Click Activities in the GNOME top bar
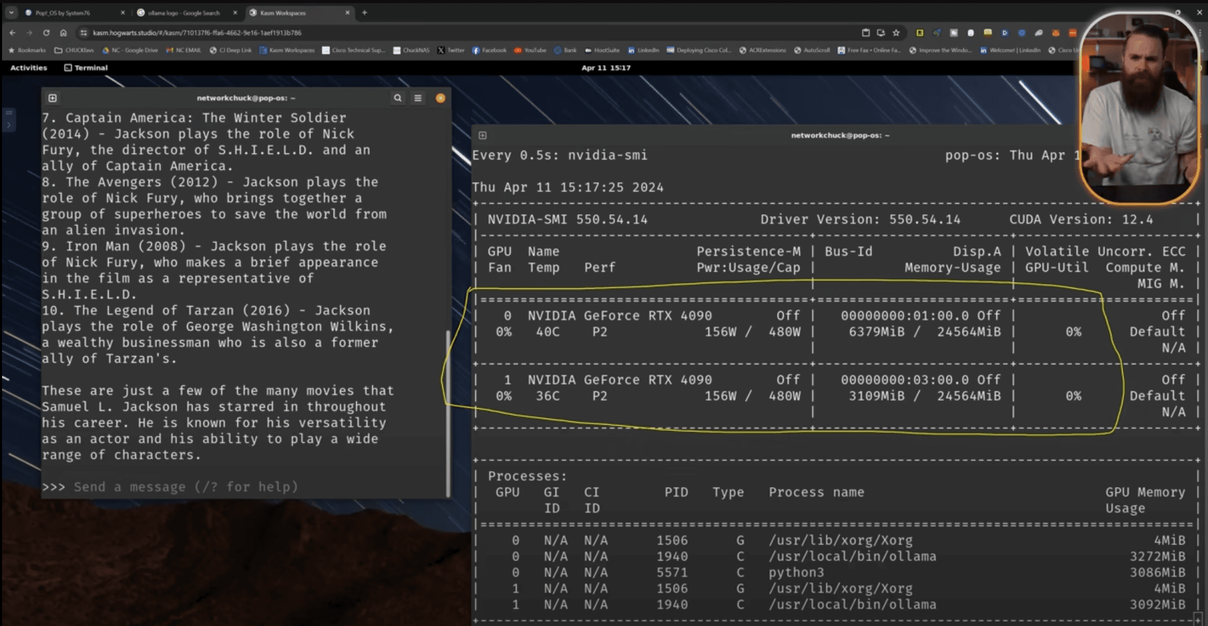This screenshot has width=1208, height=626. pos(28,67)
